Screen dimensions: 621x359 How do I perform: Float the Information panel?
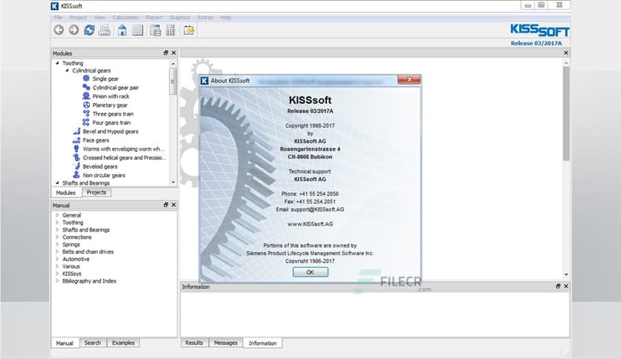558,286
